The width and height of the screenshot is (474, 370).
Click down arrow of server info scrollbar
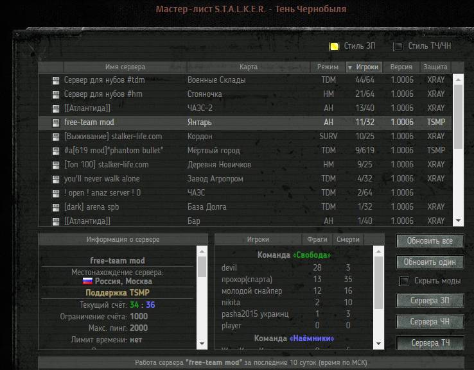(x=202, y=344)
